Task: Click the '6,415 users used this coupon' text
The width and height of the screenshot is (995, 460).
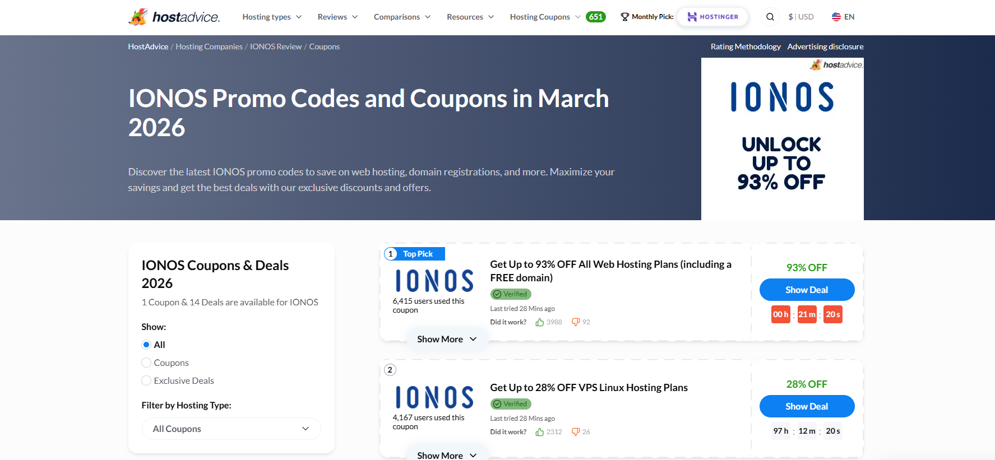Action: [428, 305]
